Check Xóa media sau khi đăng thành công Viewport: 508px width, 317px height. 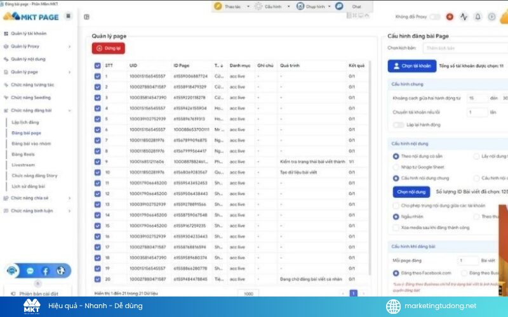pyautogui.click(x=396, y=228)
